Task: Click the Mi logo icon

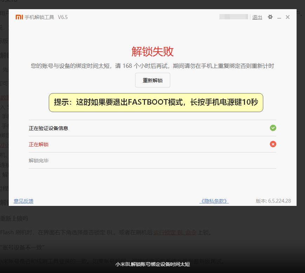Action: click(19, 17)
